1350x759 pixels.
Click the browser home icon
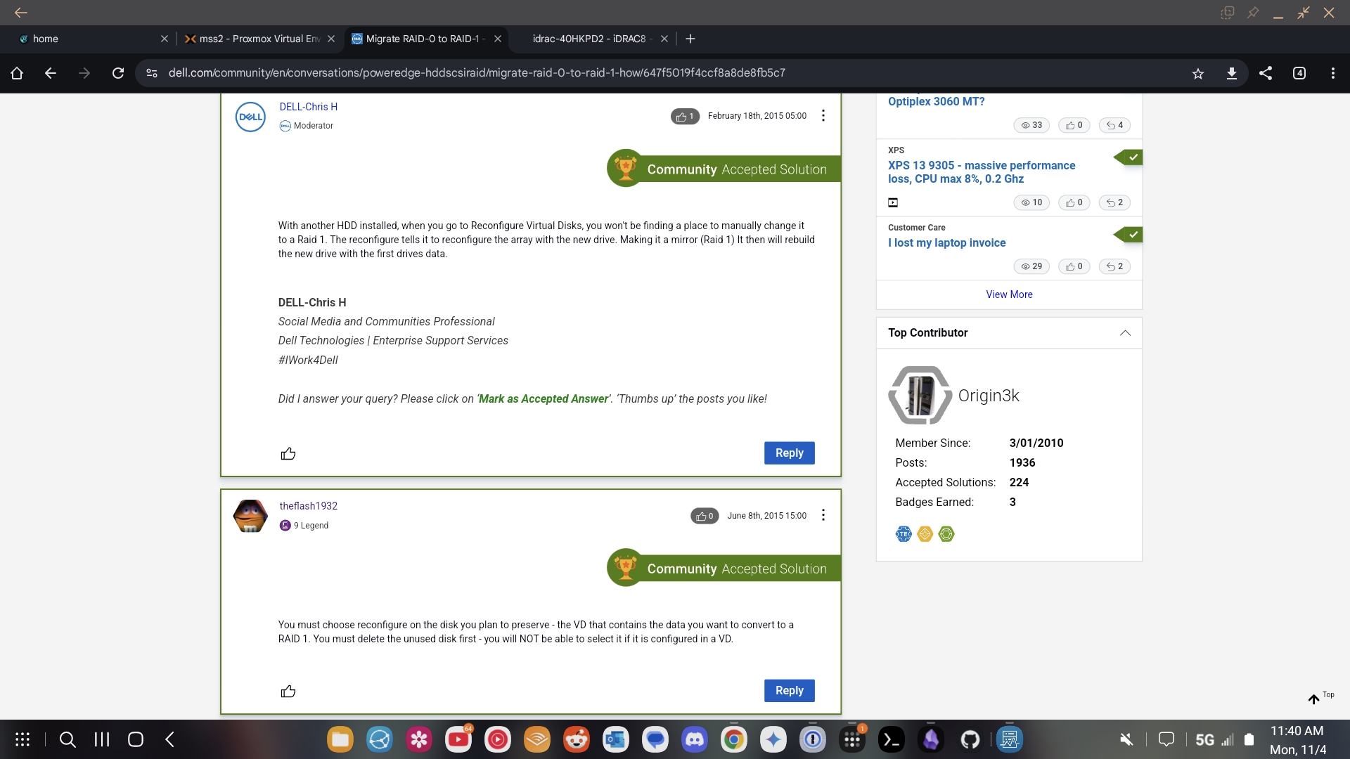pyautogui.click(x=17, y=73)
